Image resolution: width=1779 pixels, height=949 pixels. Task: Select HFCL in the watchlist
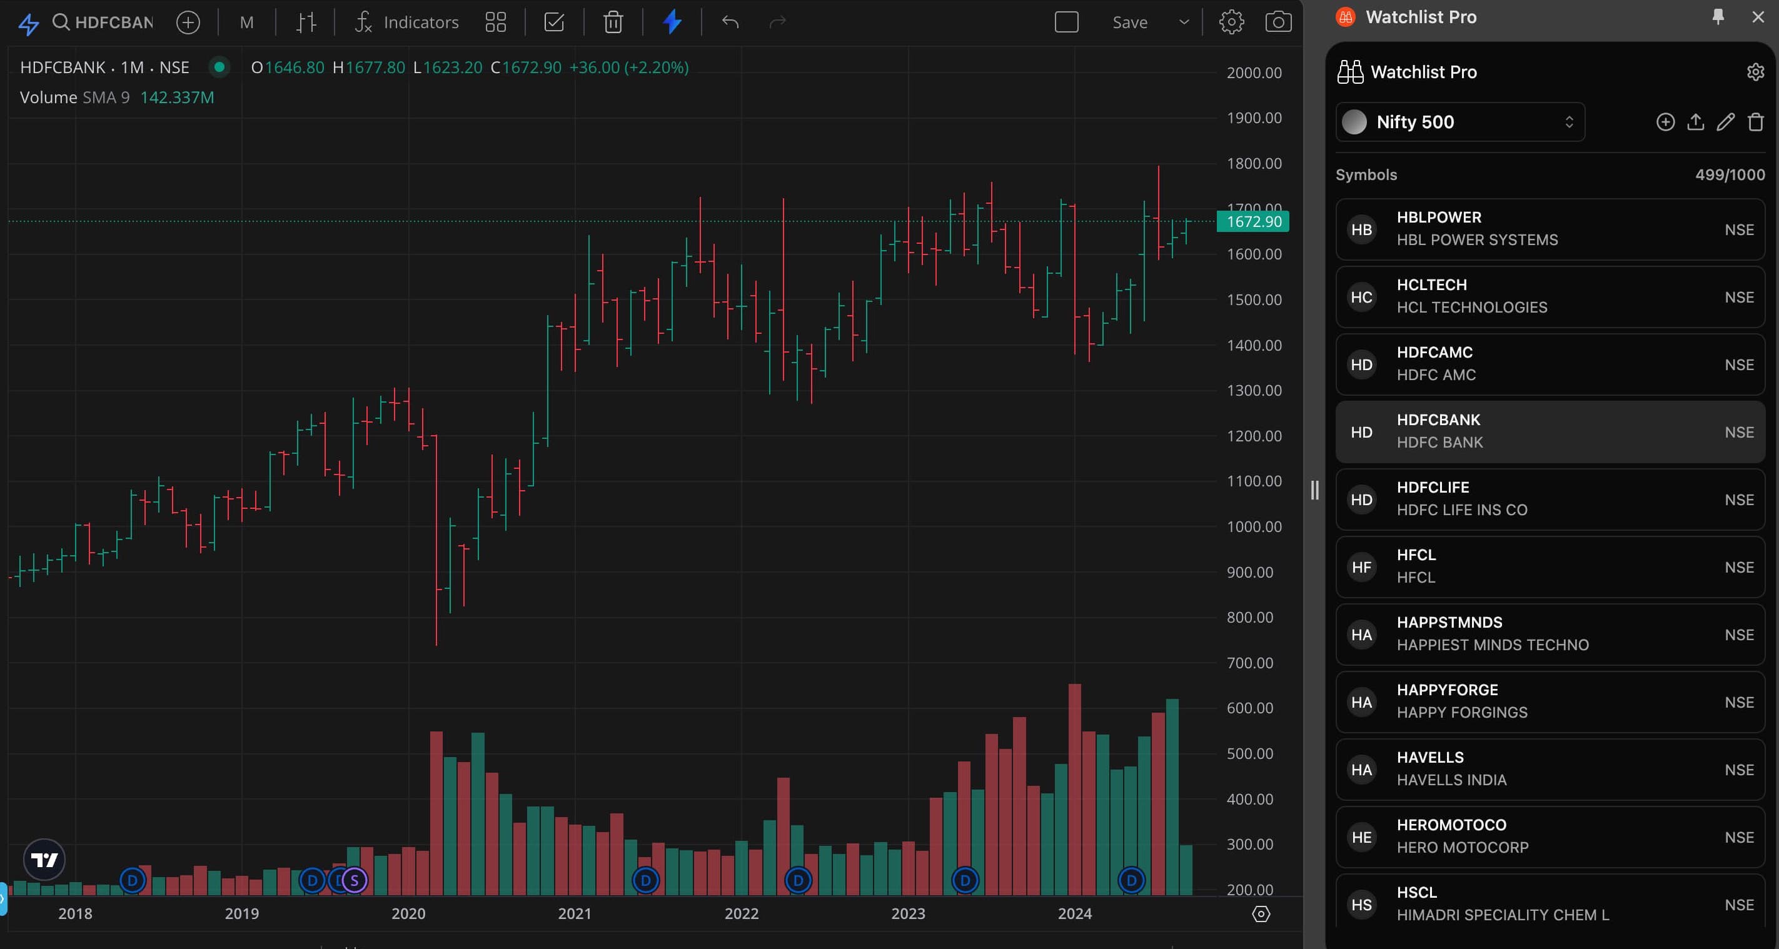(x=1550, y=567)
